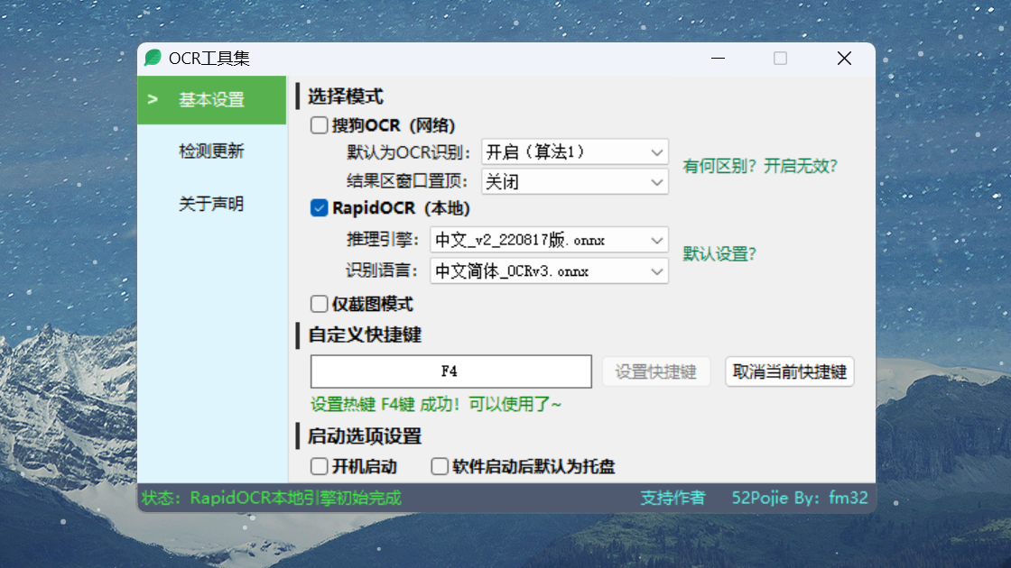This screenshot has width=1011, height=568.
Task: Click the 有何区别? link
Action: tap(719, 166)
